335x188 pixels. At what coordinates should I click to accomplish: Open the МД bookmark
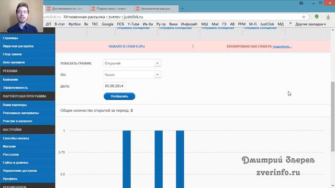click(x=281, y=24)
